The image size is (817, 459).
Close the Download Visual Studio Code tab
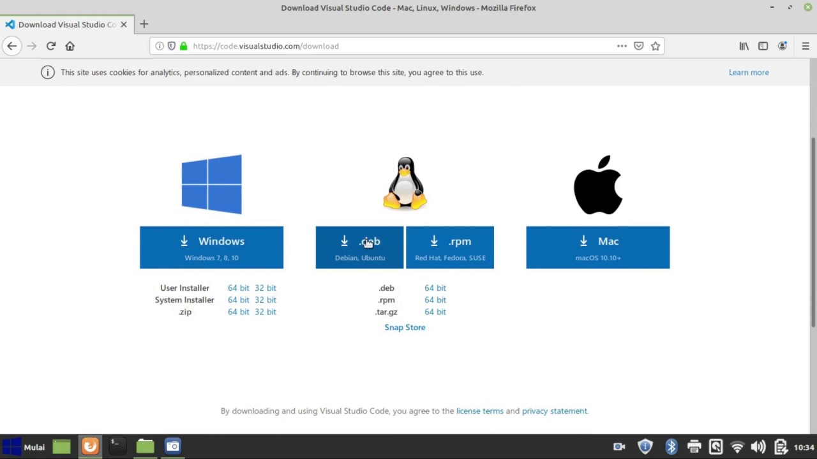(x=124, y=24)
